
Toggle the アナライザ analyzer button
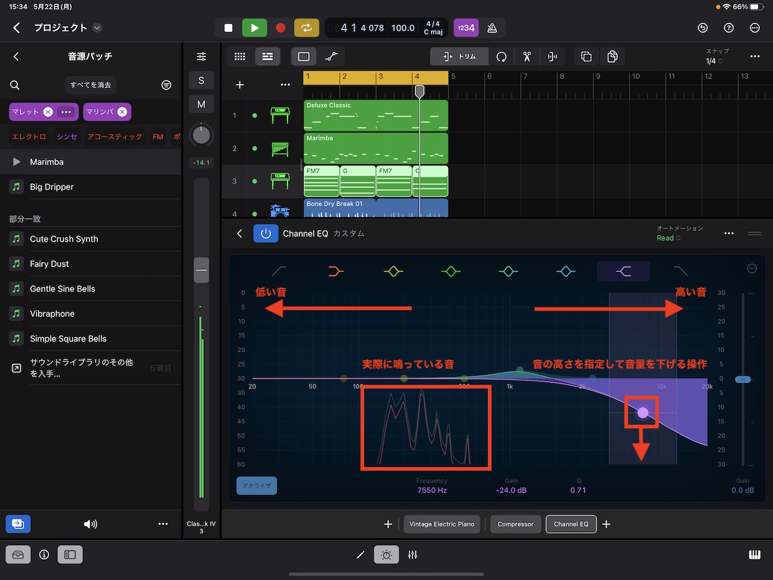257,486
